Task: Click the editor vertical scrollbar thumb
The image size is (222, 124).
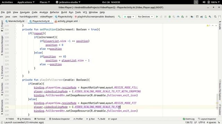Action: (217, 101)
